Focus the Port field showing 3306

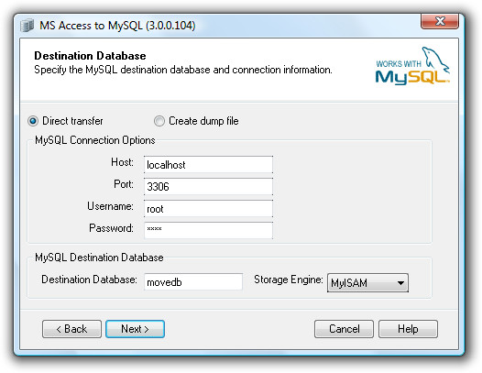[x=208, y=187]
